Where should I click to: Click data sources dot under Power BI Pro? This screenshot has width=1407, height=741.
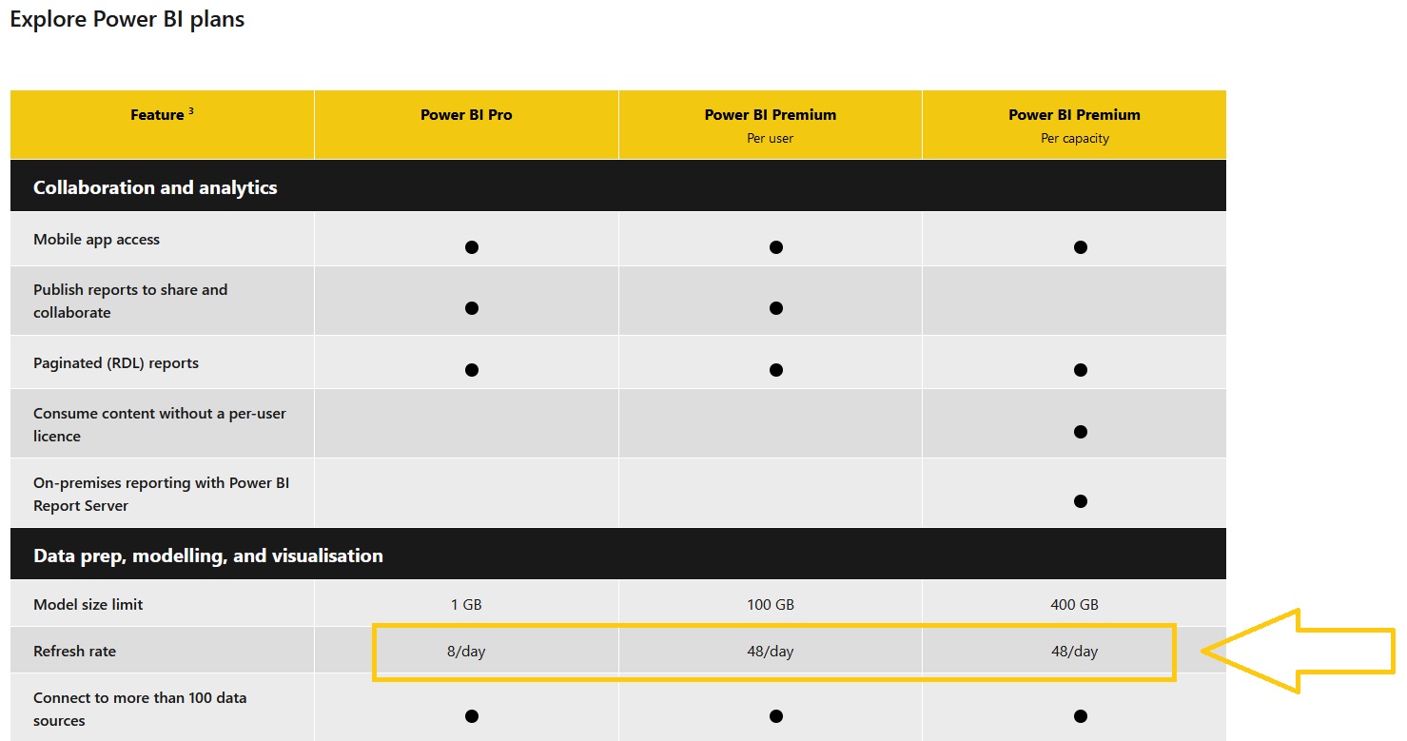click(471, 716)
